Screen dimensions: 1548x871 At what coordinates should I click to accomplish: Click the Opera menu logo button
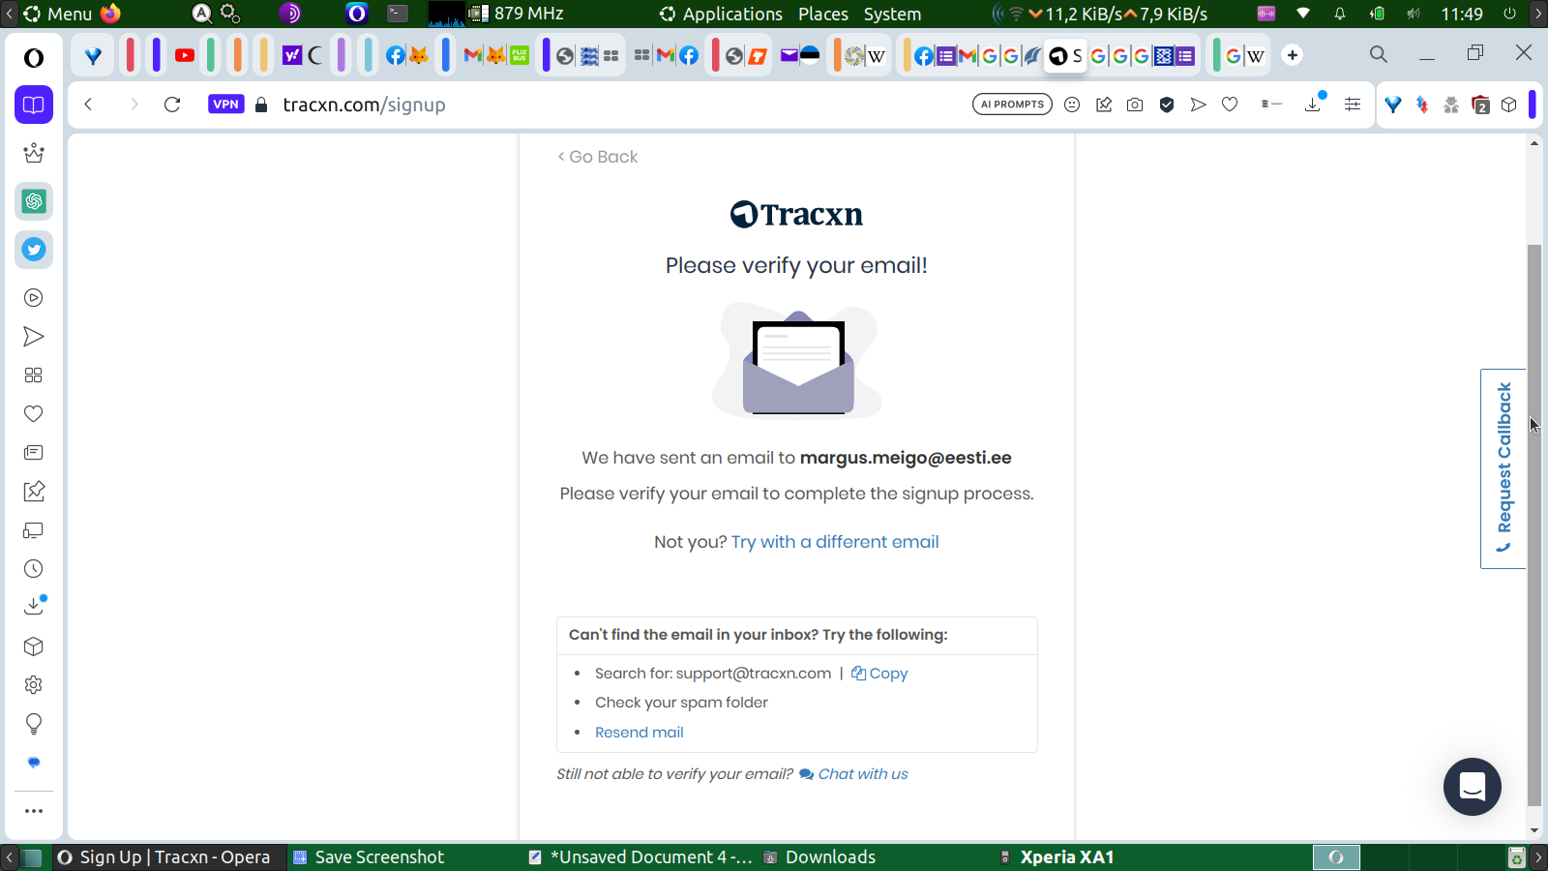(x=34, y=58)
